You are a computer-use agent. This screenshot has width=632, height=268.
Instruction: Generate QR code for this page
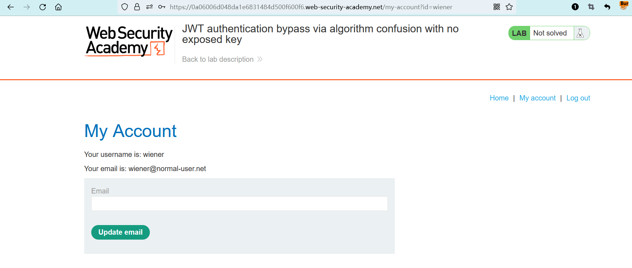coord(497,7)
